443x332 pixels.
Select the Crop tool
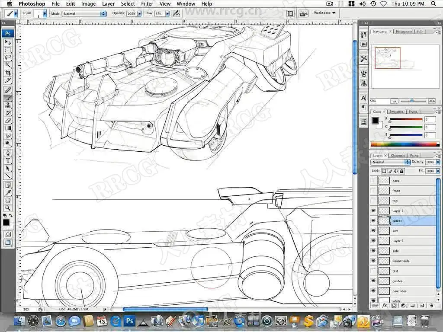8,73
